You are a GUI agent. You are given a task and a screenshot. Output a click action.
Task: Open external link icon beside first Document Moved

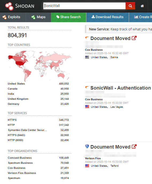134,38
